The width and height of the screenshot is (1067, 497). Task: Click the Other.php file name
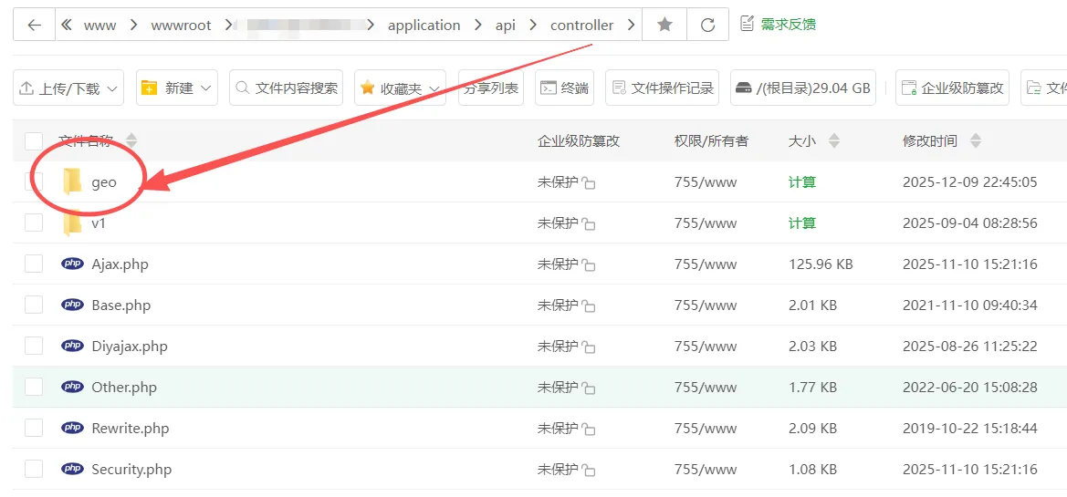point(124,387)
